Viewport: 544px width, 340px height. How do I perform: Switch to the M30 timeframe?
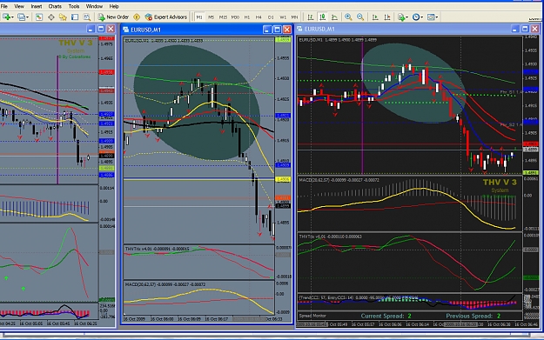(235, 17)
